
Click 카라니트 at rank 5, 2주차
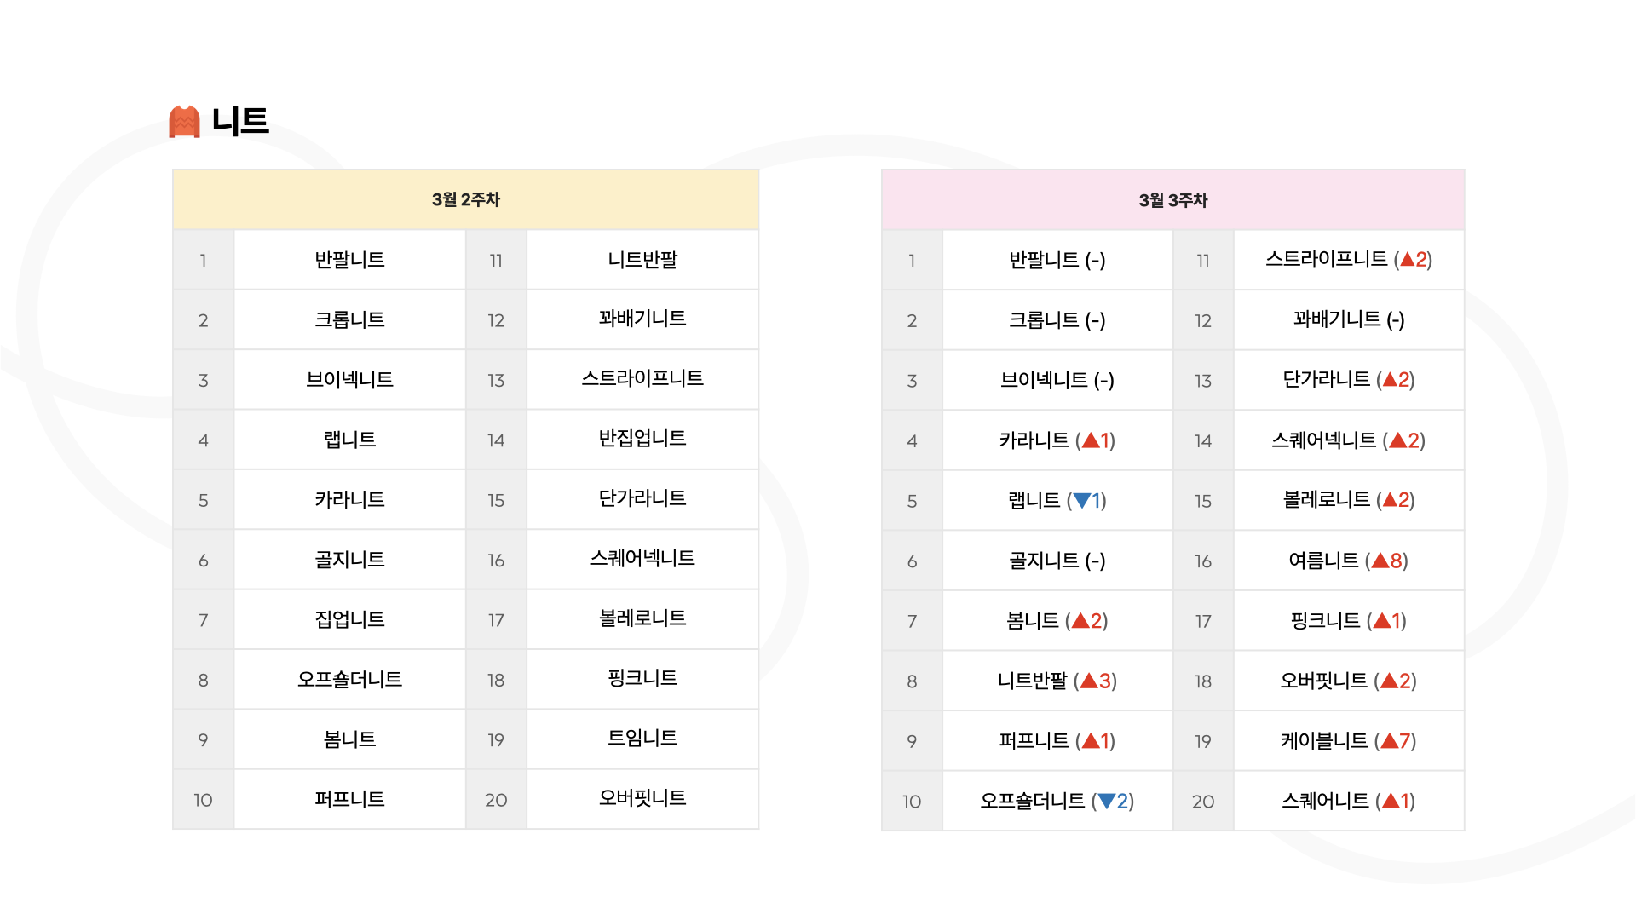click(349, 499)
